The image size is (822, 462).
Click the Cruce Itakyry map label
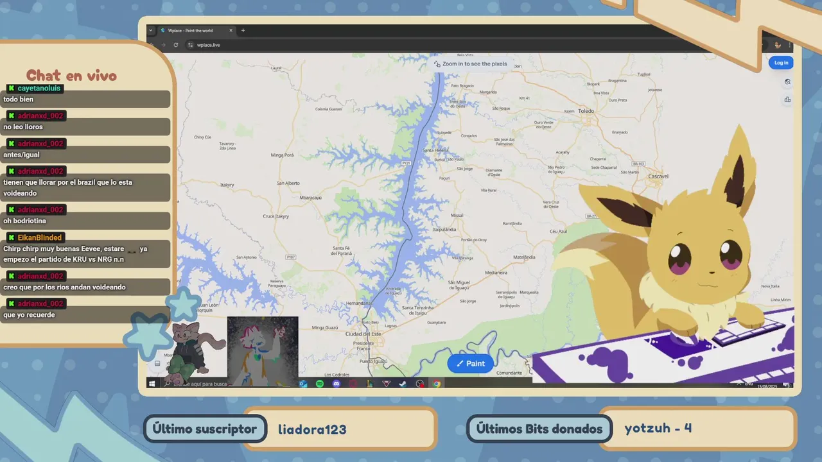275,216
